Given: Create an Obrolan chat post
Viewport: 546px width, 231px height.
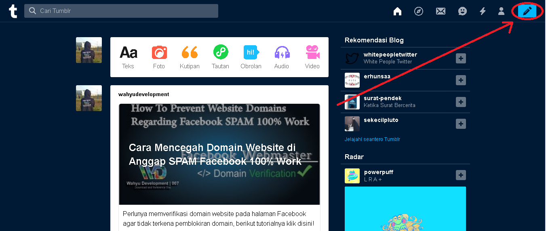Looking at the screenshot, I should pos(251,57).
